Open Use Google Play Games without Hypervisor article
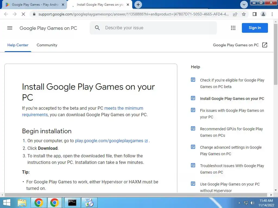The width and height of the screenshot is (278, 208). 230,187
